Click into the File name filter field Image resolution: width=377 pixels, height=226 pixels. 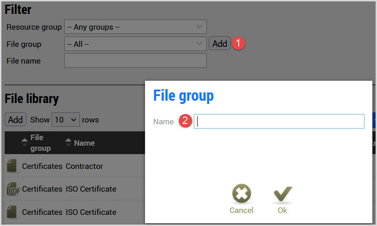(x=135, y=61)
